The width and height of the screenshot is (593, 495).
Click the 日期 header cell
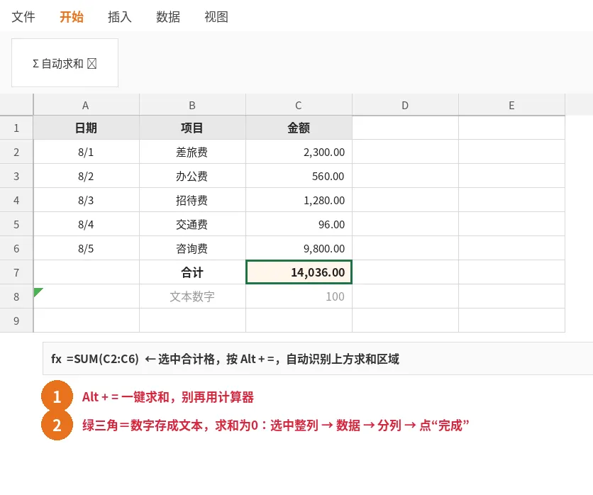[87, 128]
